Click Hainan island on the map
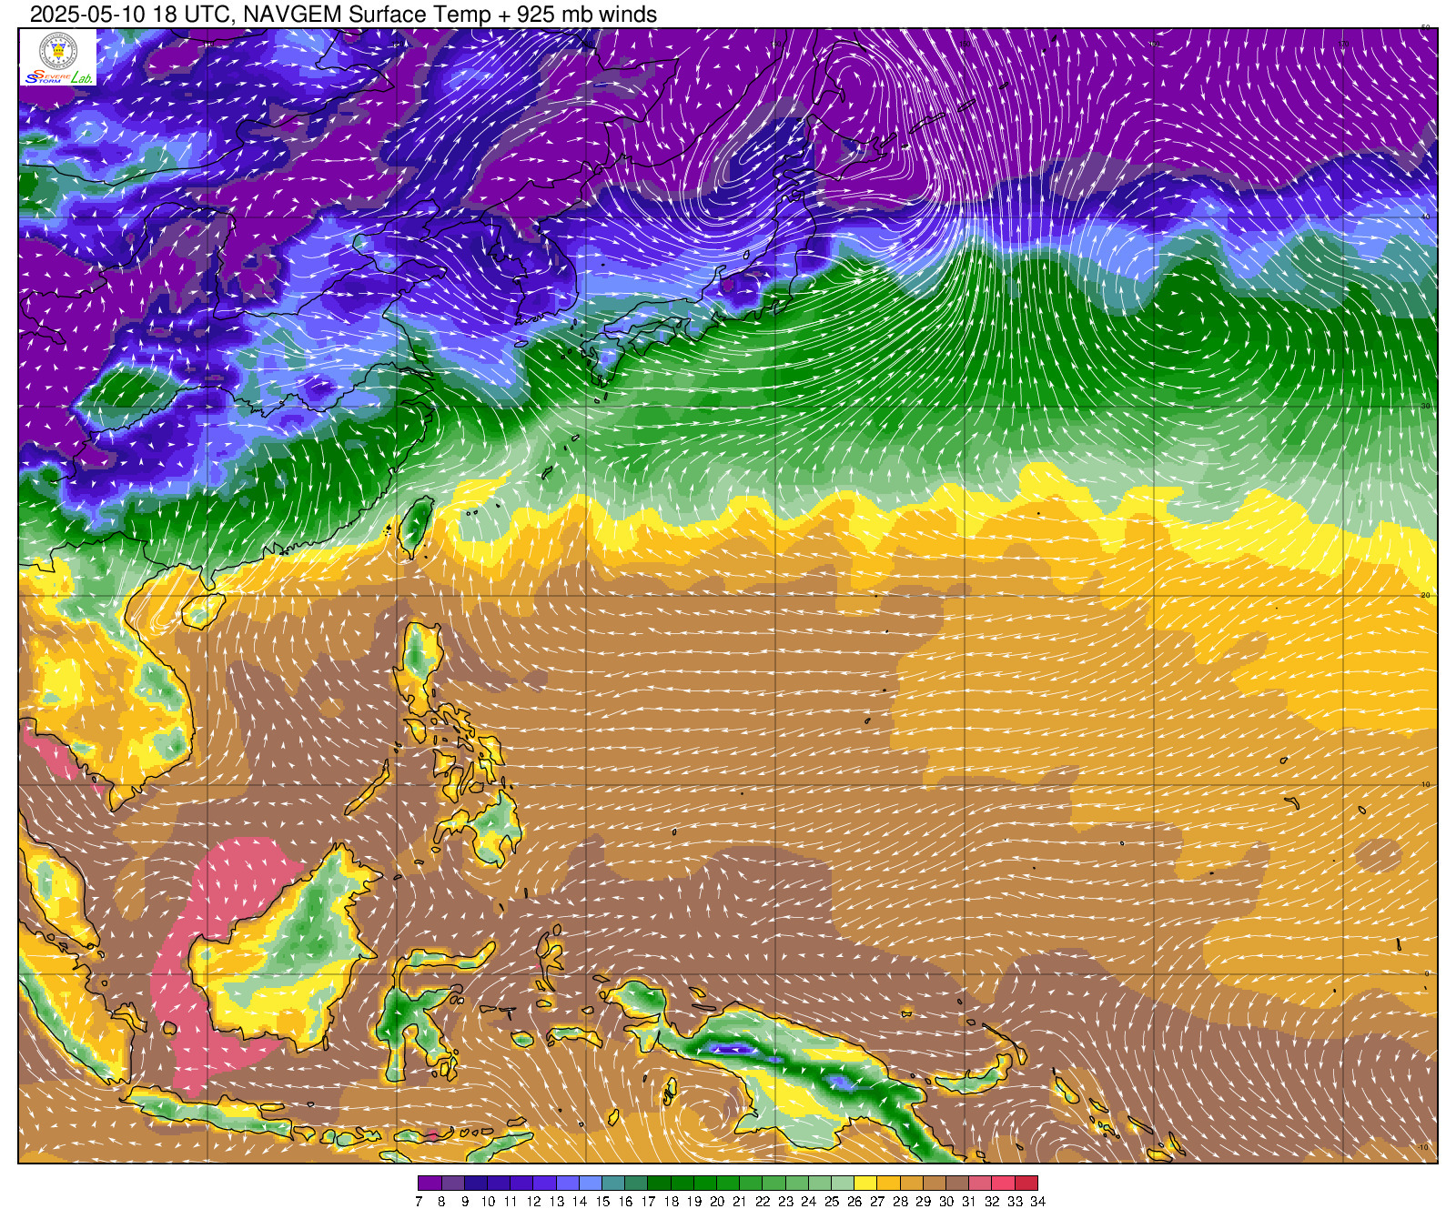 click(202, 609)
